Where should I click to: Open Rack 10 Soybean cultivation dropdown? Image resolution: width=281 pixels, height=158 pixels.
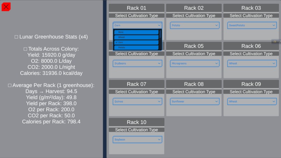pos(137,140)
